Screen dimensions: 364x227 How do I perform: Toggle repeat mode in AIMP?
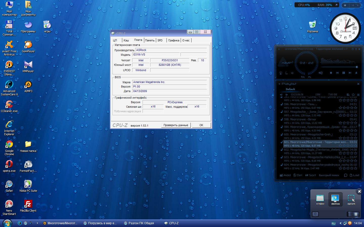pos(286,73)
